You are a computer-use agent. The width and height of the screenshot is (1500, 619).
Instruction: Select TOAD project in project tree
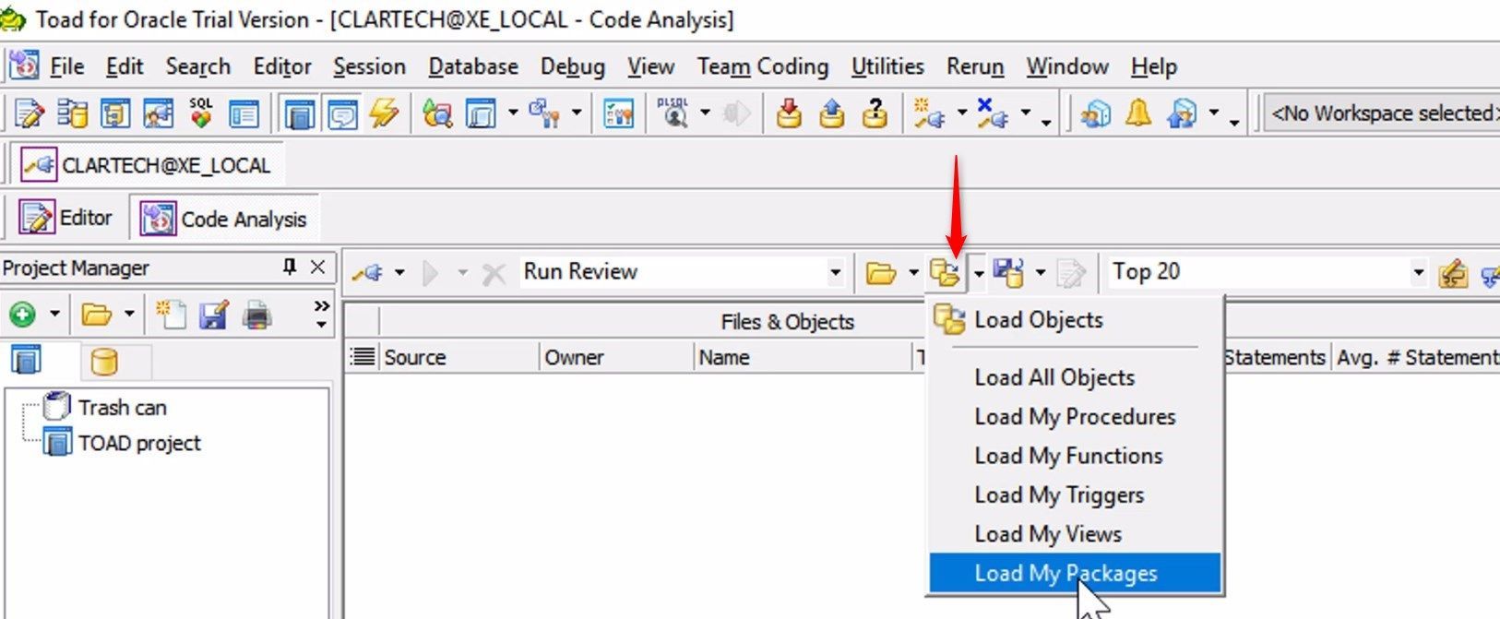click(139, 443)
